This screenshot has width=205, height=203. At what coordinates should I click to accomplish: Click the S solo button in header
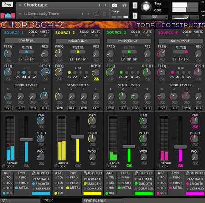click(135, 6)
